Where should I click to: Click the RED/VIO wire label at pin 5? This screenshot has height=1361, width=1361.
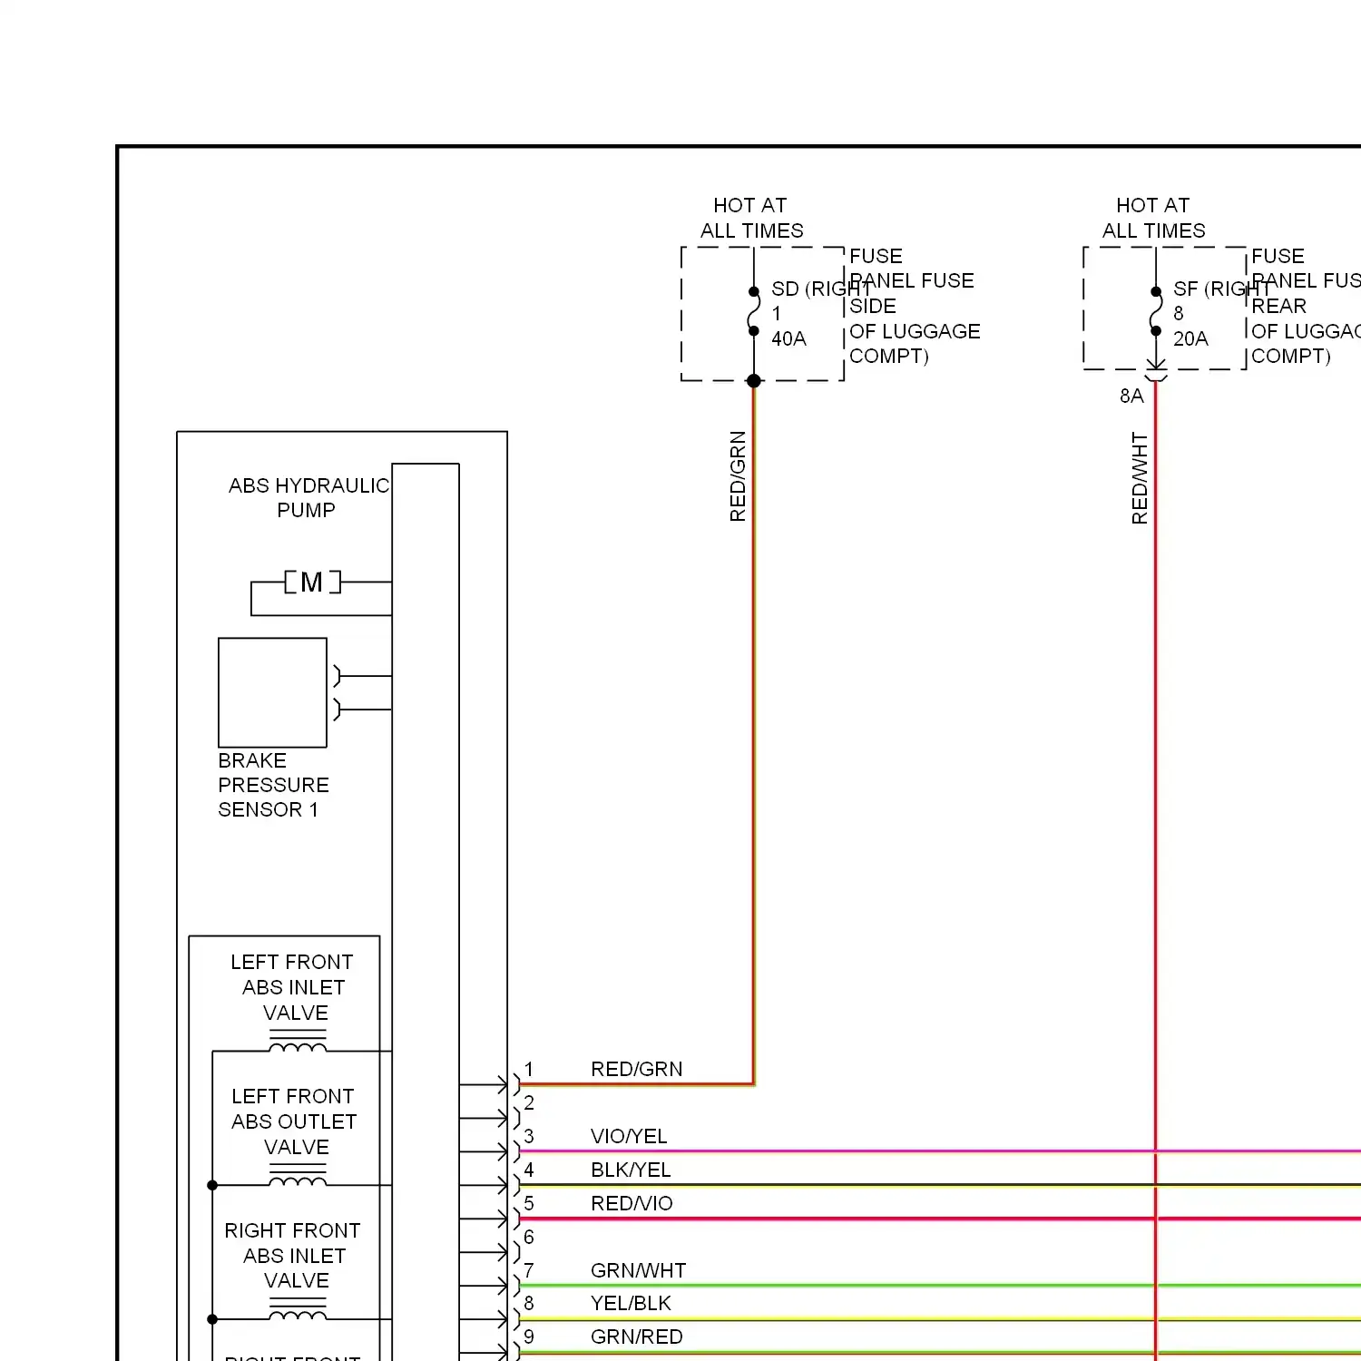click(x=632, y=1203)
